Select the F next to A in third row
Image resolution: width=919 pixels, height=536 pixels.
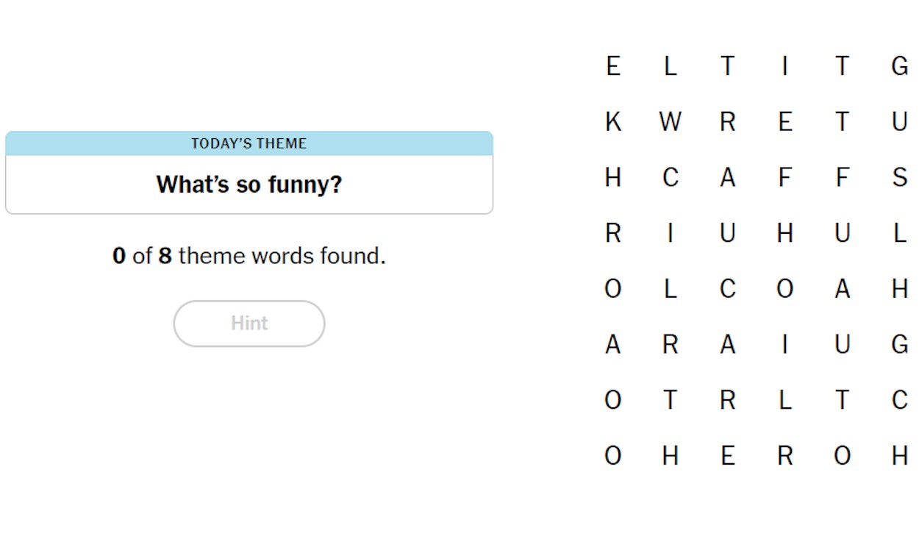[784, 177]
